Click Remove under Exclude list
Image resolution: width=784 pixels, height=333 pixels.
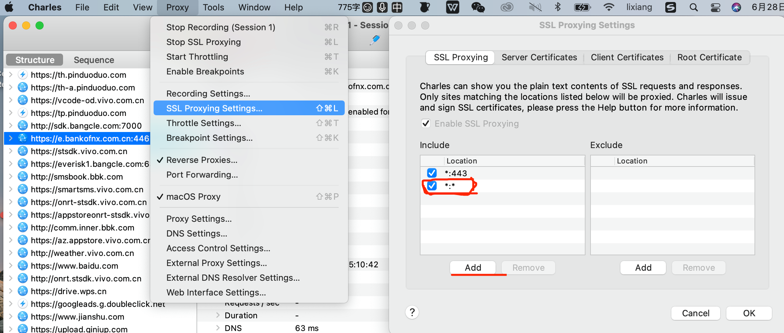[698, 268]
